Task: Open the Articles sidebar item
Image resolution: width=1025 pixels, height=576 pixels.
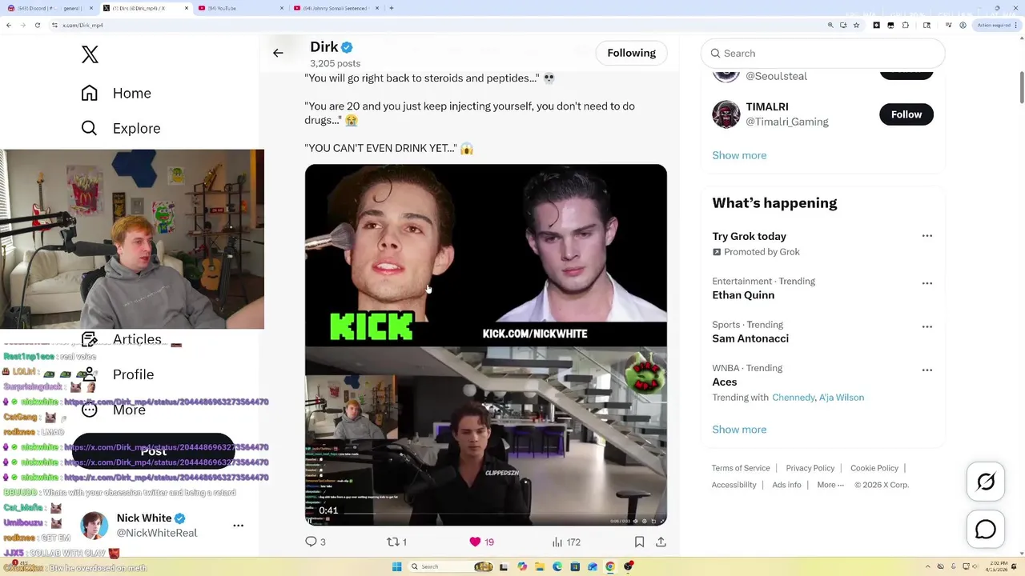Action: click(121, 339)
